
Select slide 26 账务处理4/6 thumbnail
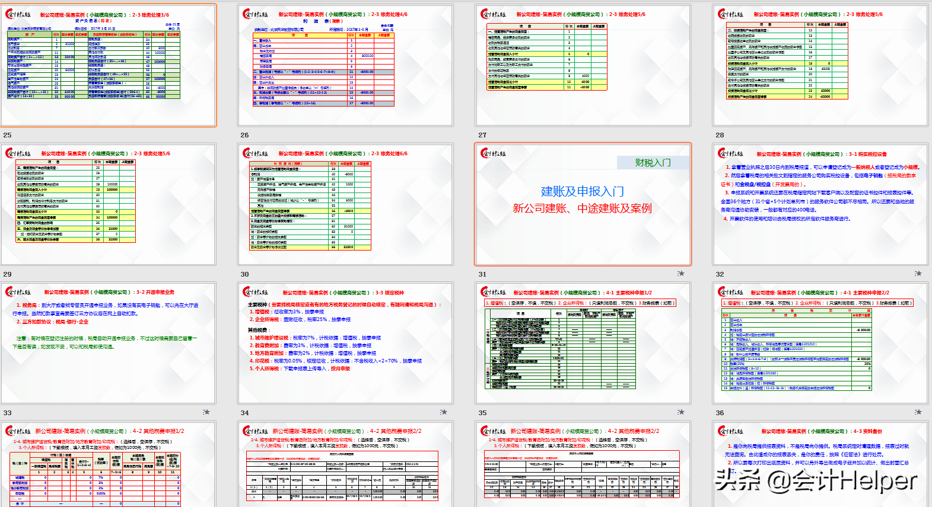(346, 65)
